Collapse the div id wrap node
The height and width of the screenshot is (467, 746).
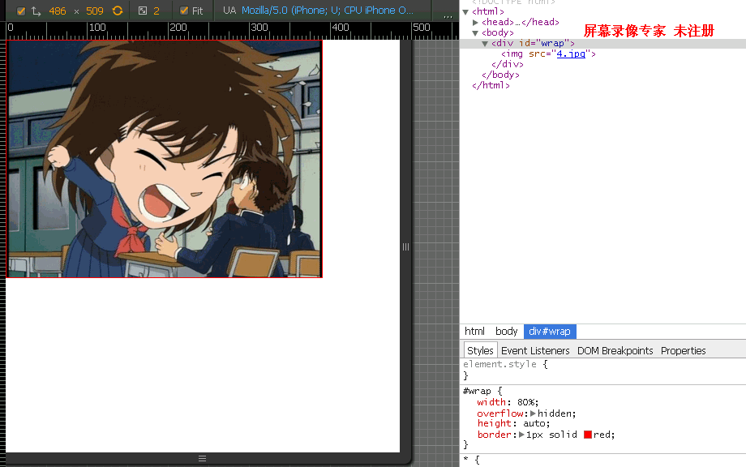point(486,44)
